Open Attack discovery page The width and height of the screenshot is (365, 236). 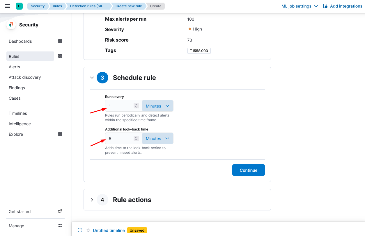25,77
